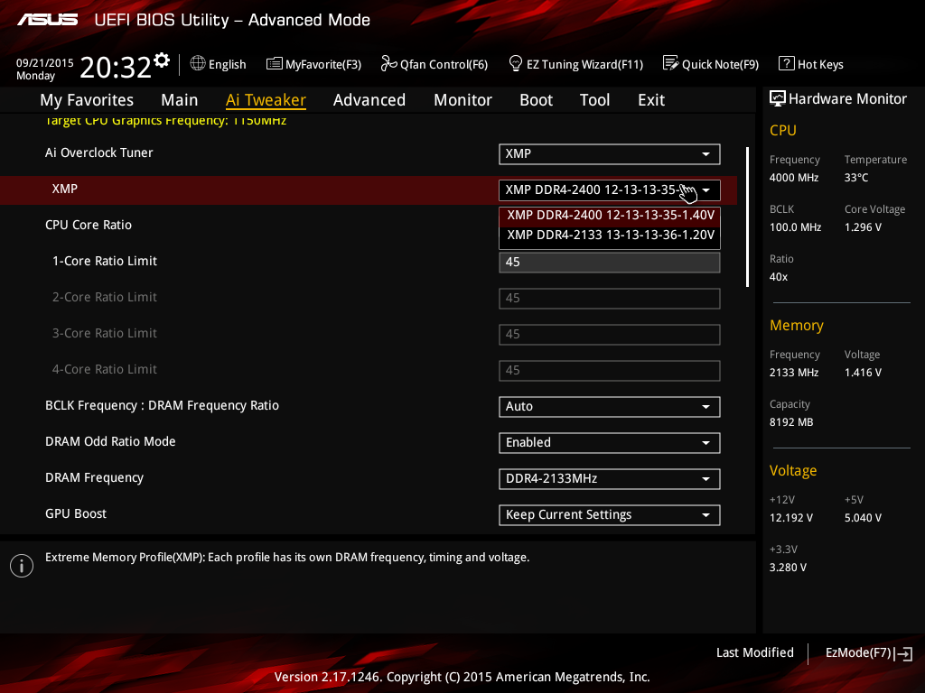925x693 pixels.
Task: Select the Ai Overclock Tuner label
Action: pyautogui.click(x=99, y=153)
